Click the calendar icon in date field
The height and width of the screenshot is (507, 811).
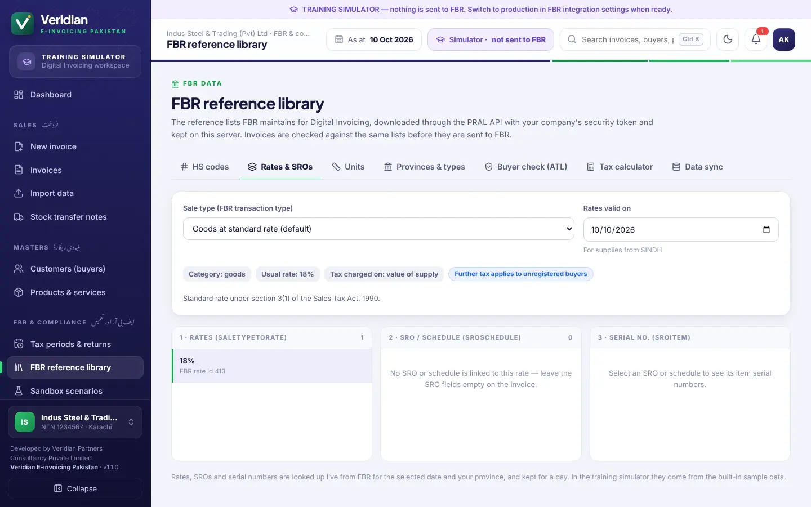click(x=766, y=230)
